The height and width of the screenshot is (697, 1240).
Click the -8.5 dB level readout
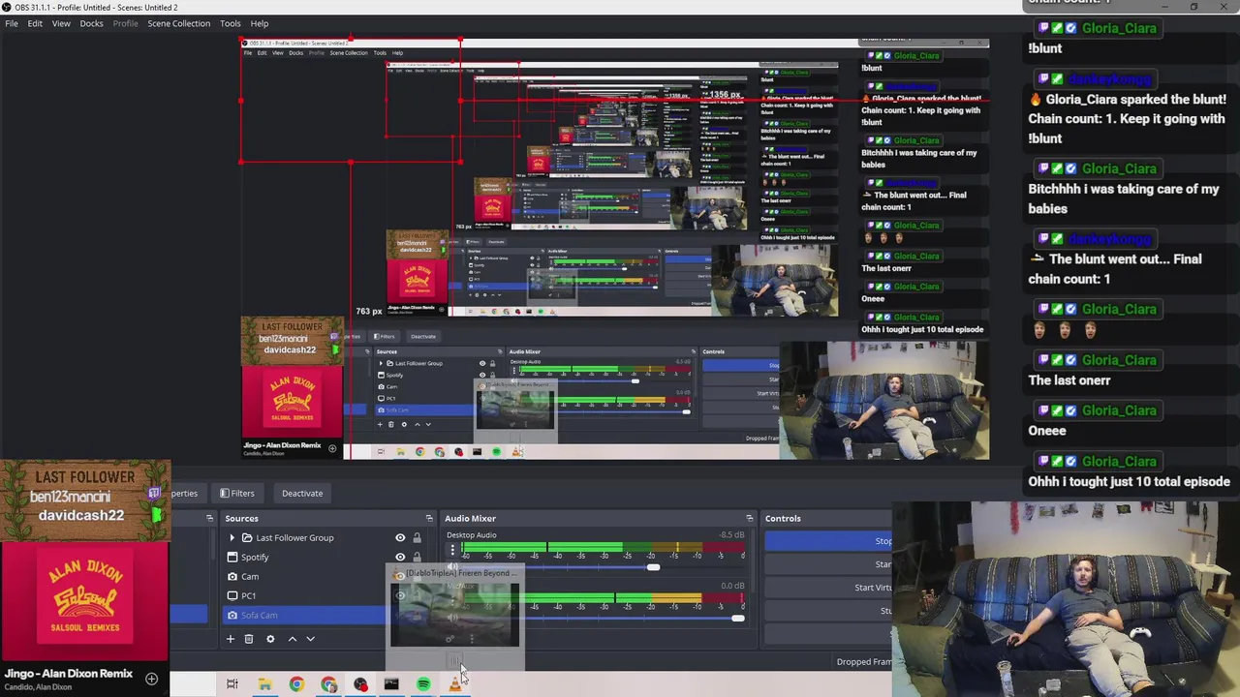click(732, 534)
